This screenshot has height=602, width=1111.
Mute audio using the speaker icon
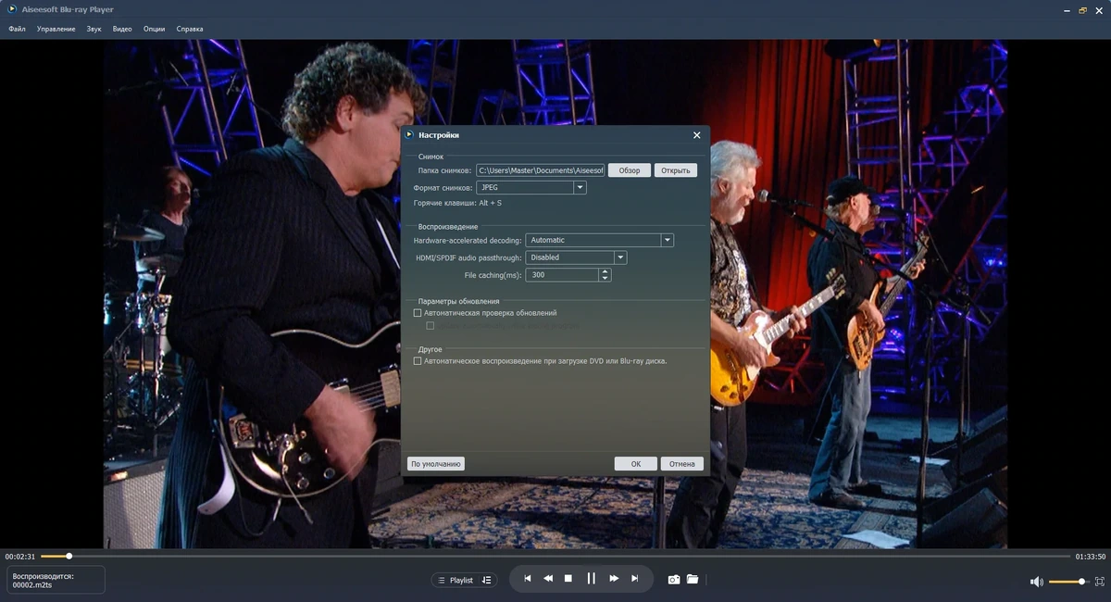(x=1037, y=582)
